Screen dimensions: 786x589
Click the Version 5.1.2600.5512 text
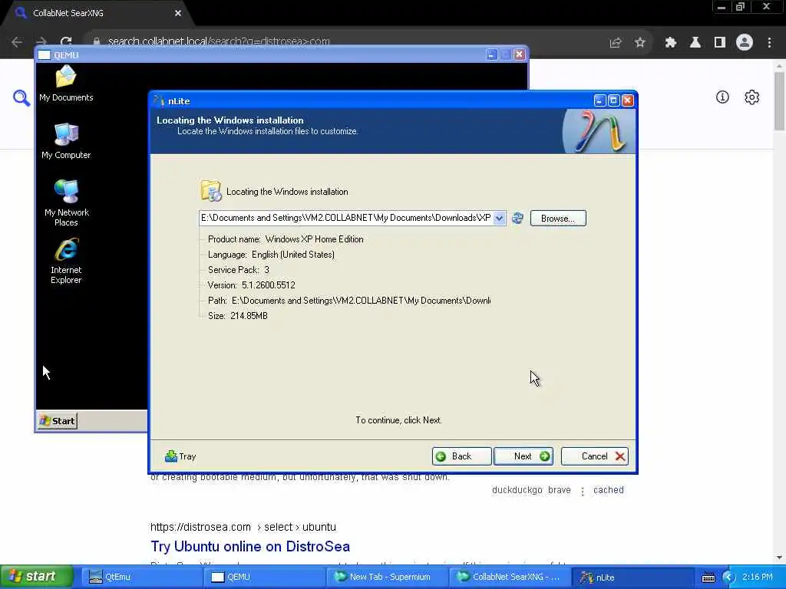[x=252, y=285]
